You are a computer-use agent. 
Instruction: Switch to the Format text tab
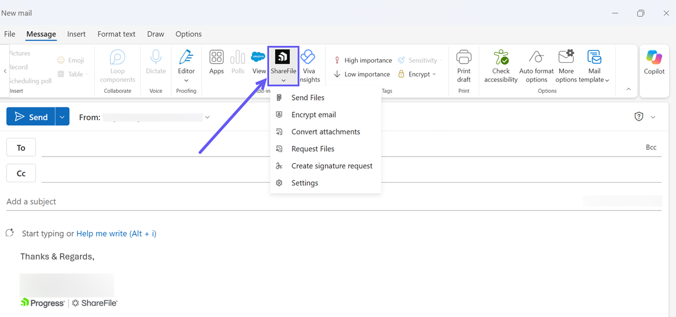coord(116,34)
